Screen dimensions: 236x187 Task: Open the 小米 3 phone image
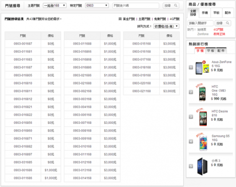(202, 166)
